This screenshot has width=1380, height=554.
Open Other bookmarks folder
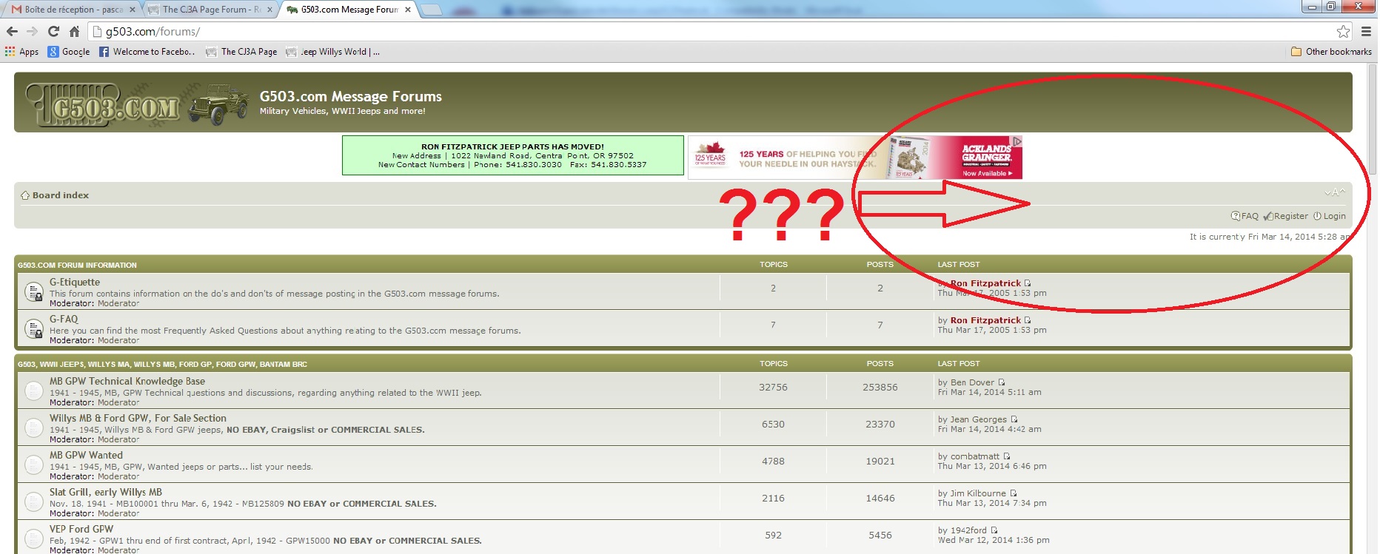click(1331, 52)
